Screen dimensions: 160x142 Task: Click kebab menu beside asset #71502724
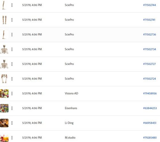coord(12,79)
